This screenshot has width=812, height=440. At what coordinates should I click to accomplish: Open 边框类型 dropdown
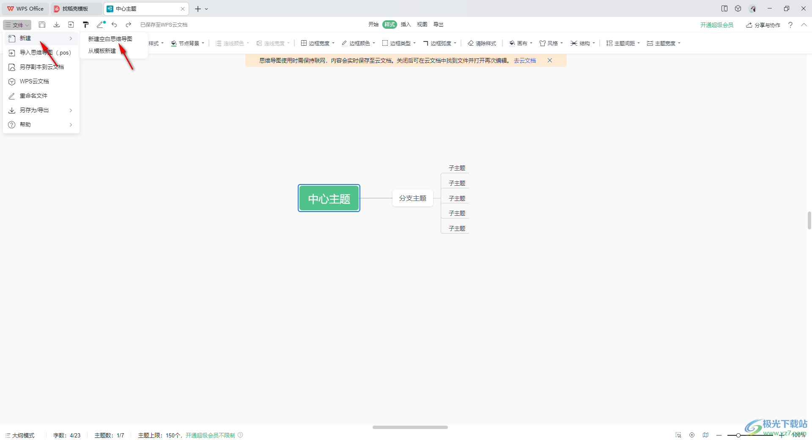click(399, 43)
